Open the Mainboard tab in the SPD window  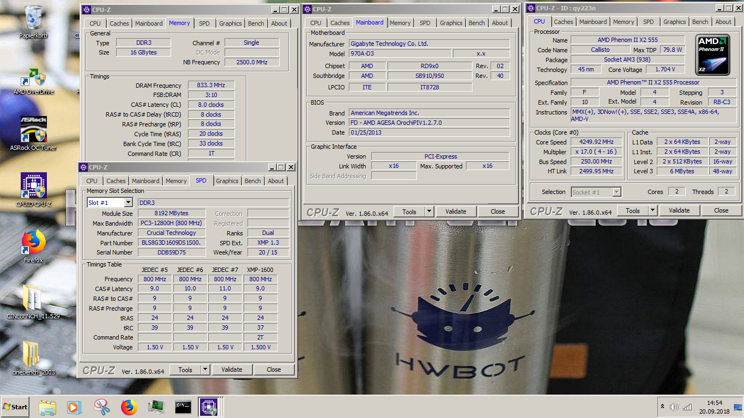(146, 181)
